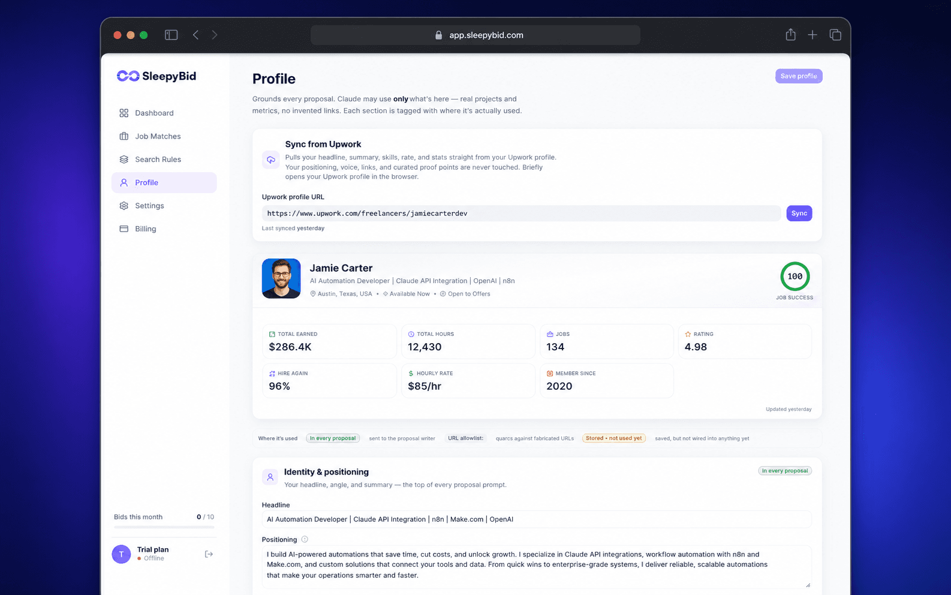The image size is (951, 595).
Task: Click the Total Hours clock icon
Action: point(411,334)
